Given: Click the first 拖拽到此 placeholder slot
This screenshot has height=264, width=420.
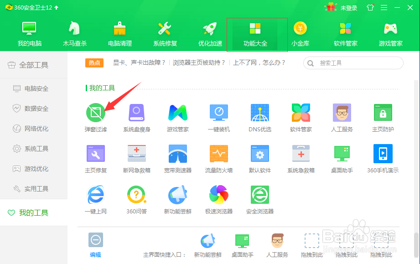Looking at the screenshot, I should pos(312,245).
